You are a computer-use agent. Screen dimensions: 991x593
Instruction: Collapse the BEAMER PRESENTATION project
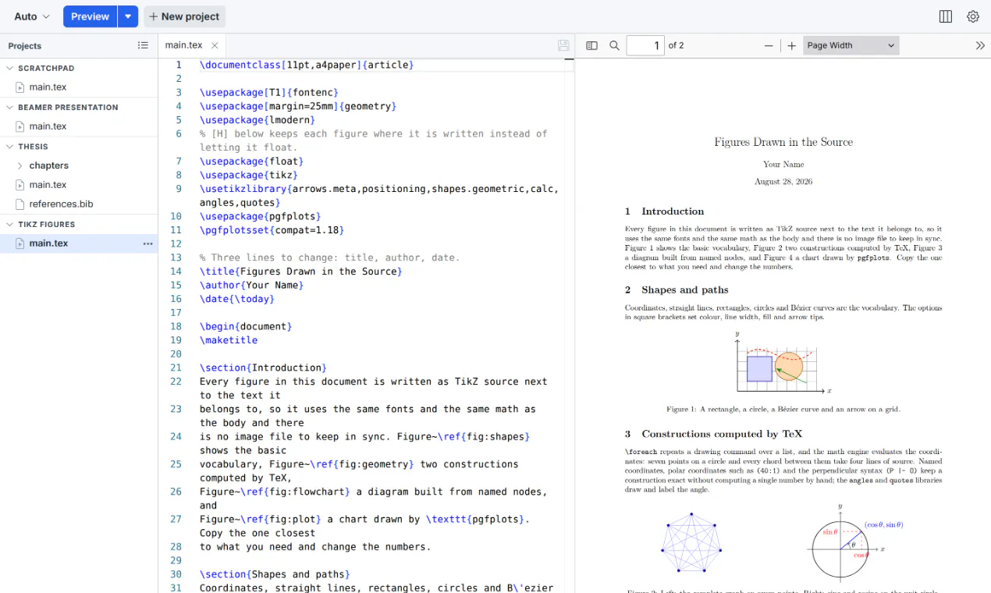(10, 107)
